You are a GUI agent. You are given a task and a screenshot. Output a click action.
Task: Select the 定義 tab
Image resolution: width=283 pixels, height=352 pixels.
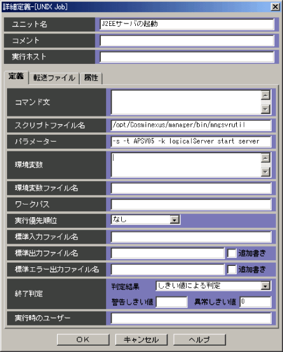click(16, 77)
